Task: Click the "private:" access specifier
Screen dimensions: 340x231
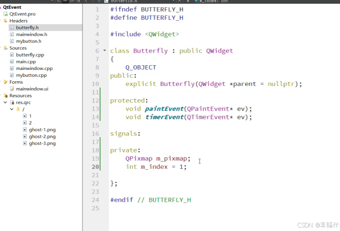Action: pyautogui.click(x=125, y=150)
